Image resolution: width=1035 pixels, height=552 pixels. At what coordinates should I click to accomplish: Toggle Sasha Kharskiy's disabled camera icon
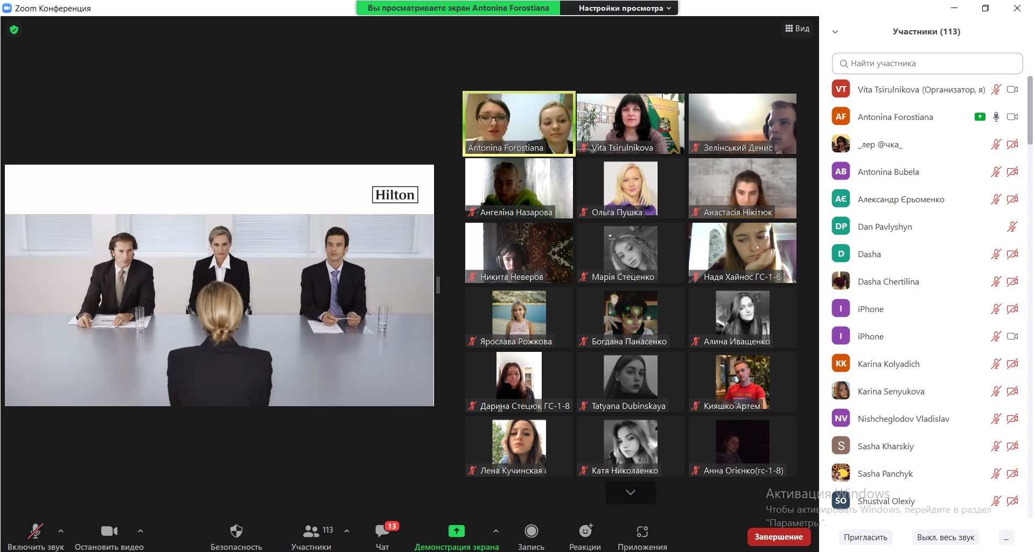[1012, 446]
